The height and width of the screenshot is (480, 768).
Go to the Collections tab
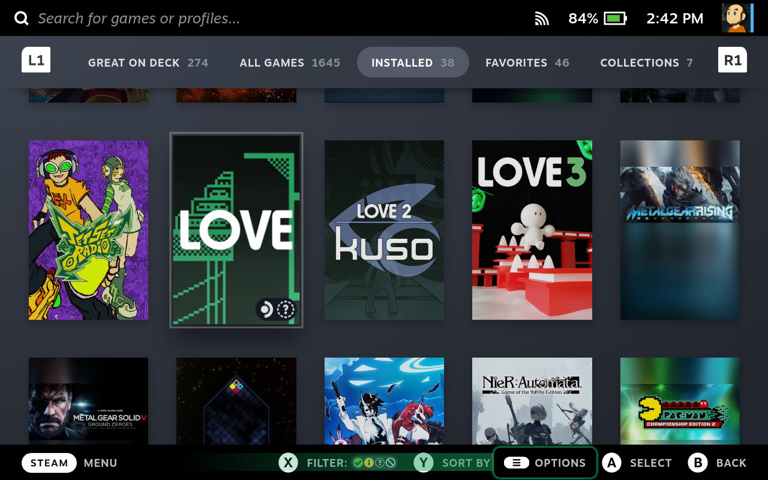646,62
